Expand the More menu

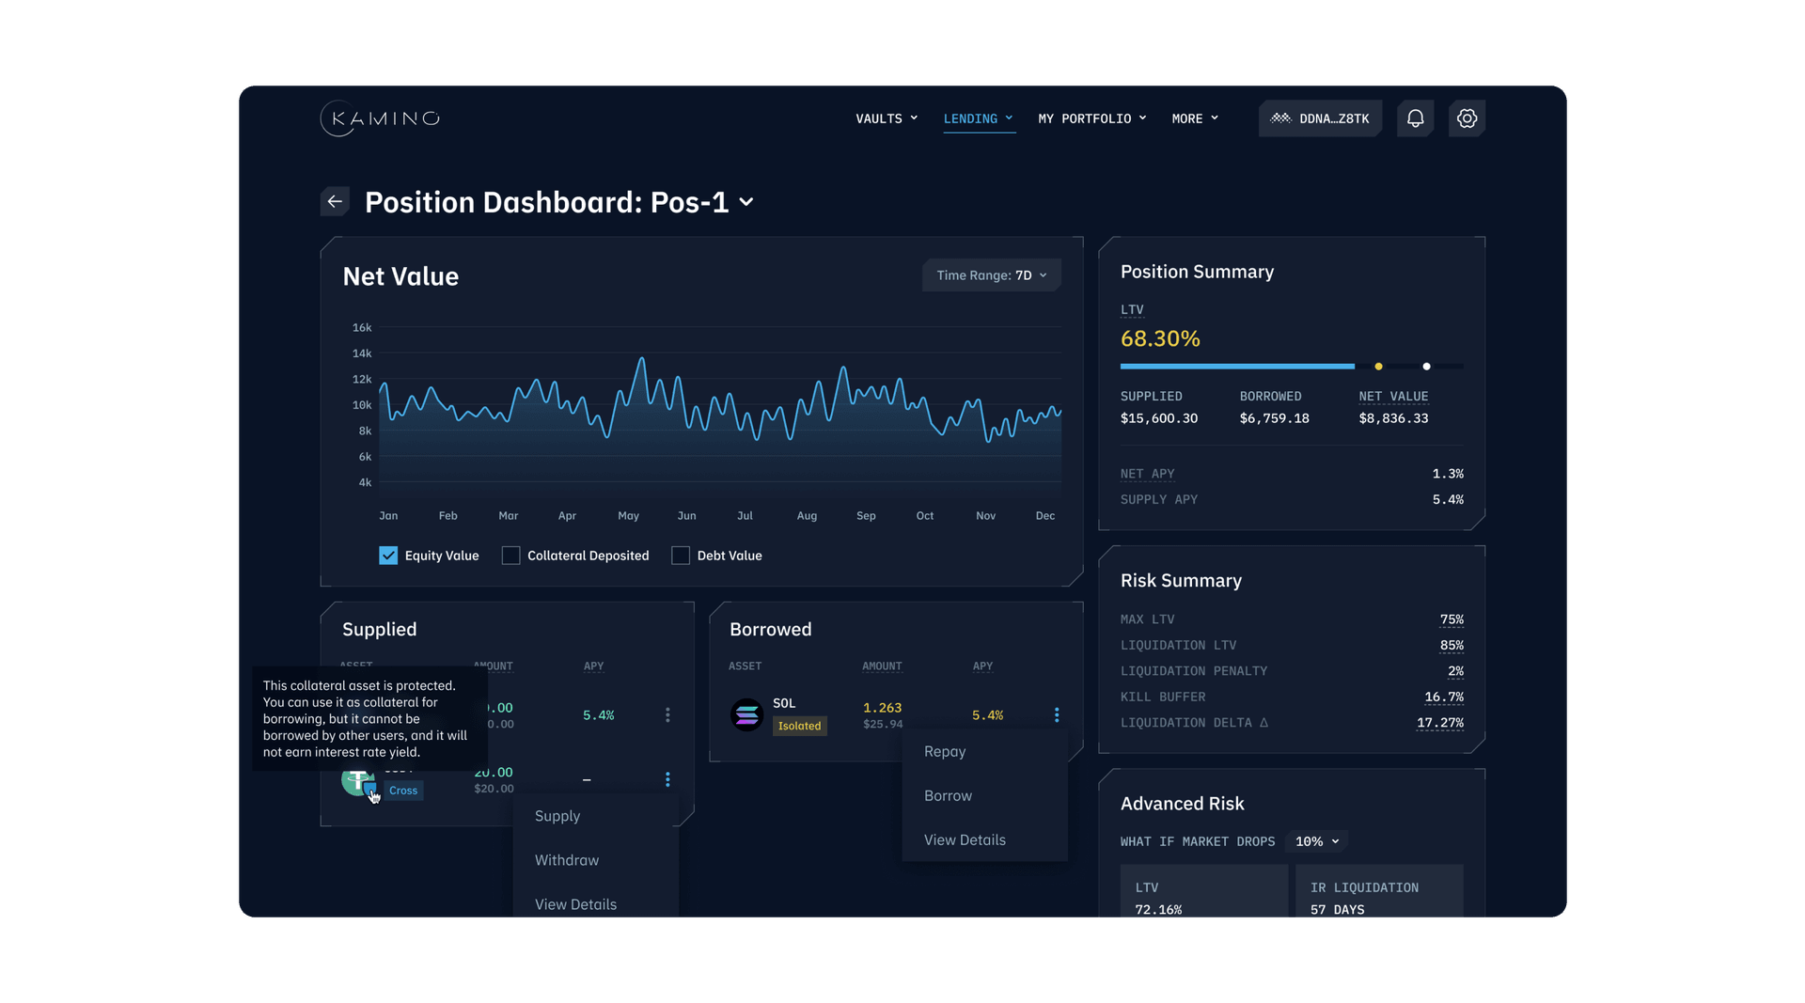point(1195,118)
